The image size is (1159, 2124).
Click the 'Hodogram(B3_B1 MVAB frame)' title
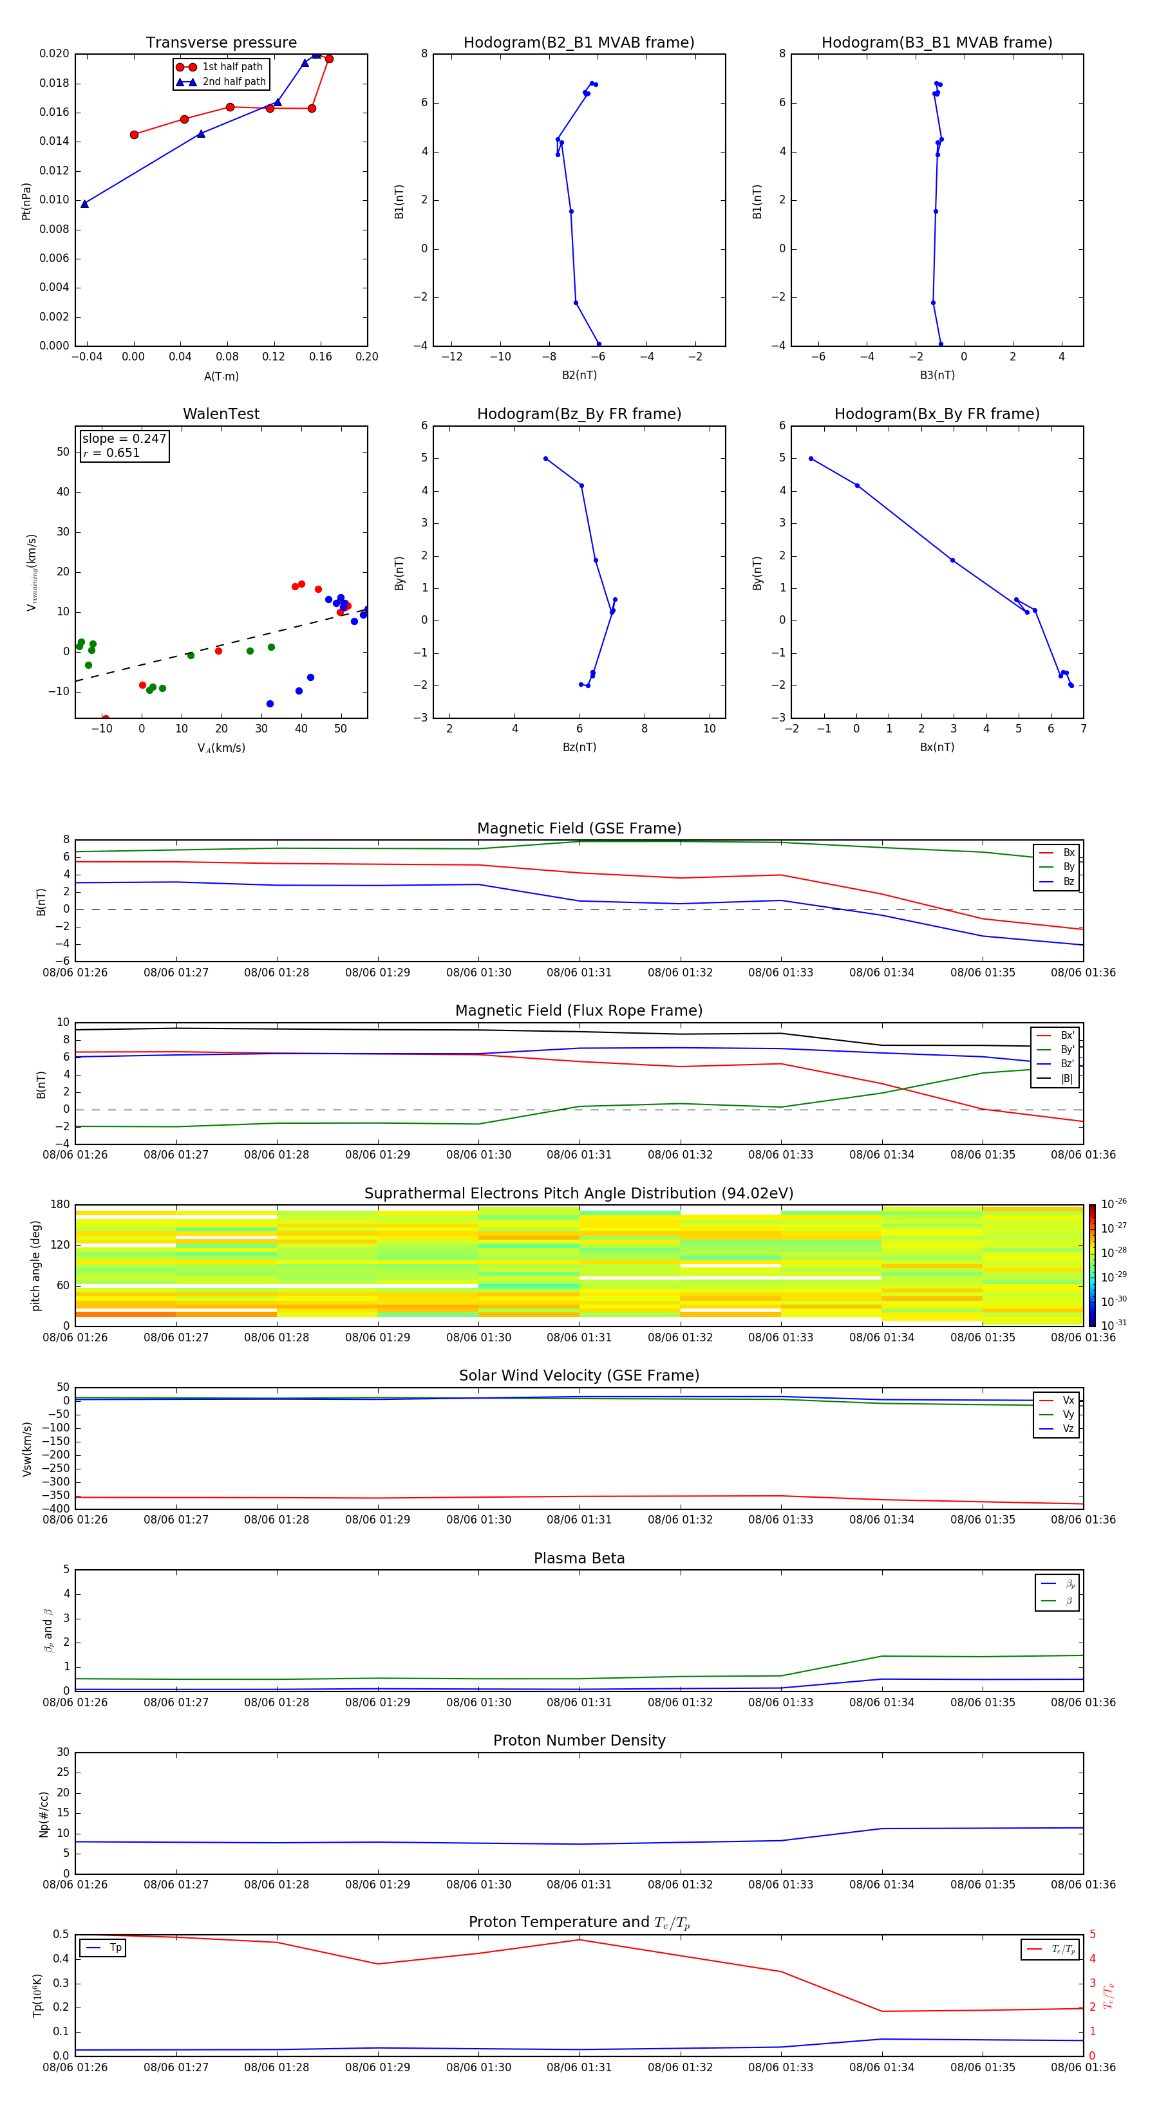937,43
